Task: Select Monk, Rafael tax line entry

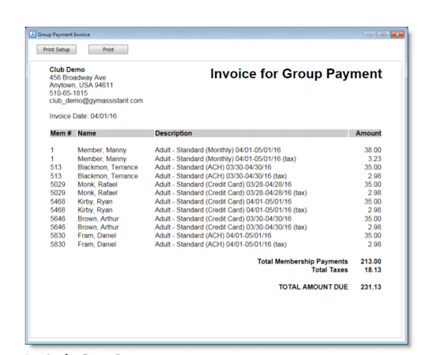Action: click(216, 192)
